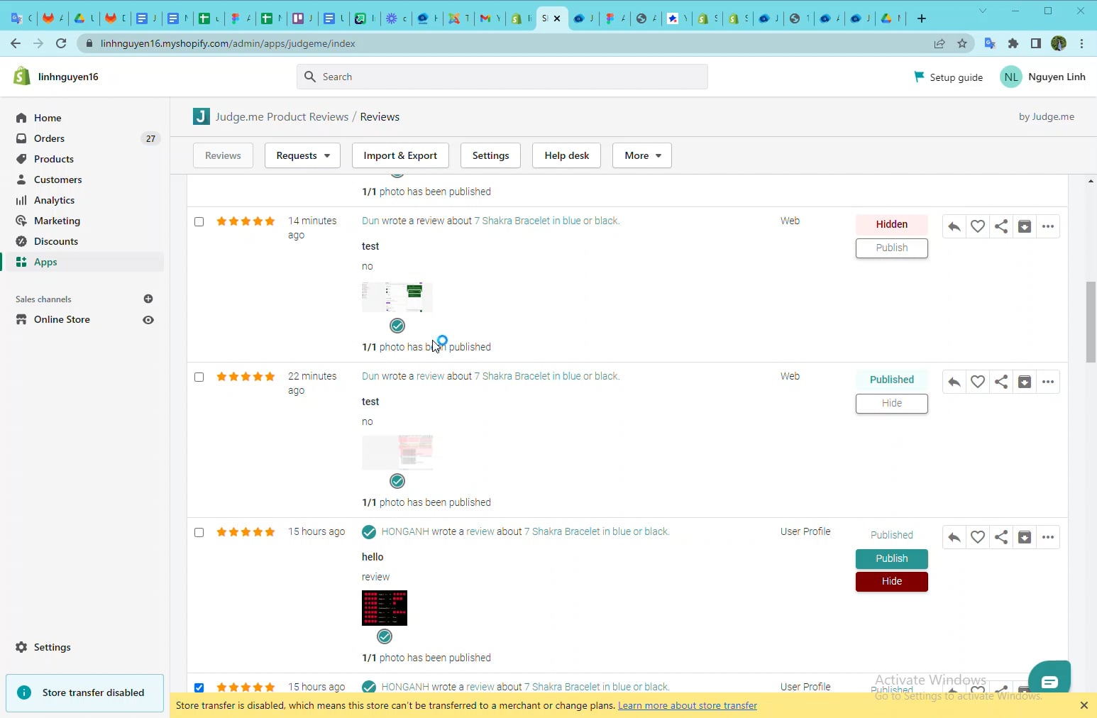Expand the More dropdown
Image resolution: width=1097 pixels, height=718 pixels.
pyautogui.click(x=642, y=155)
